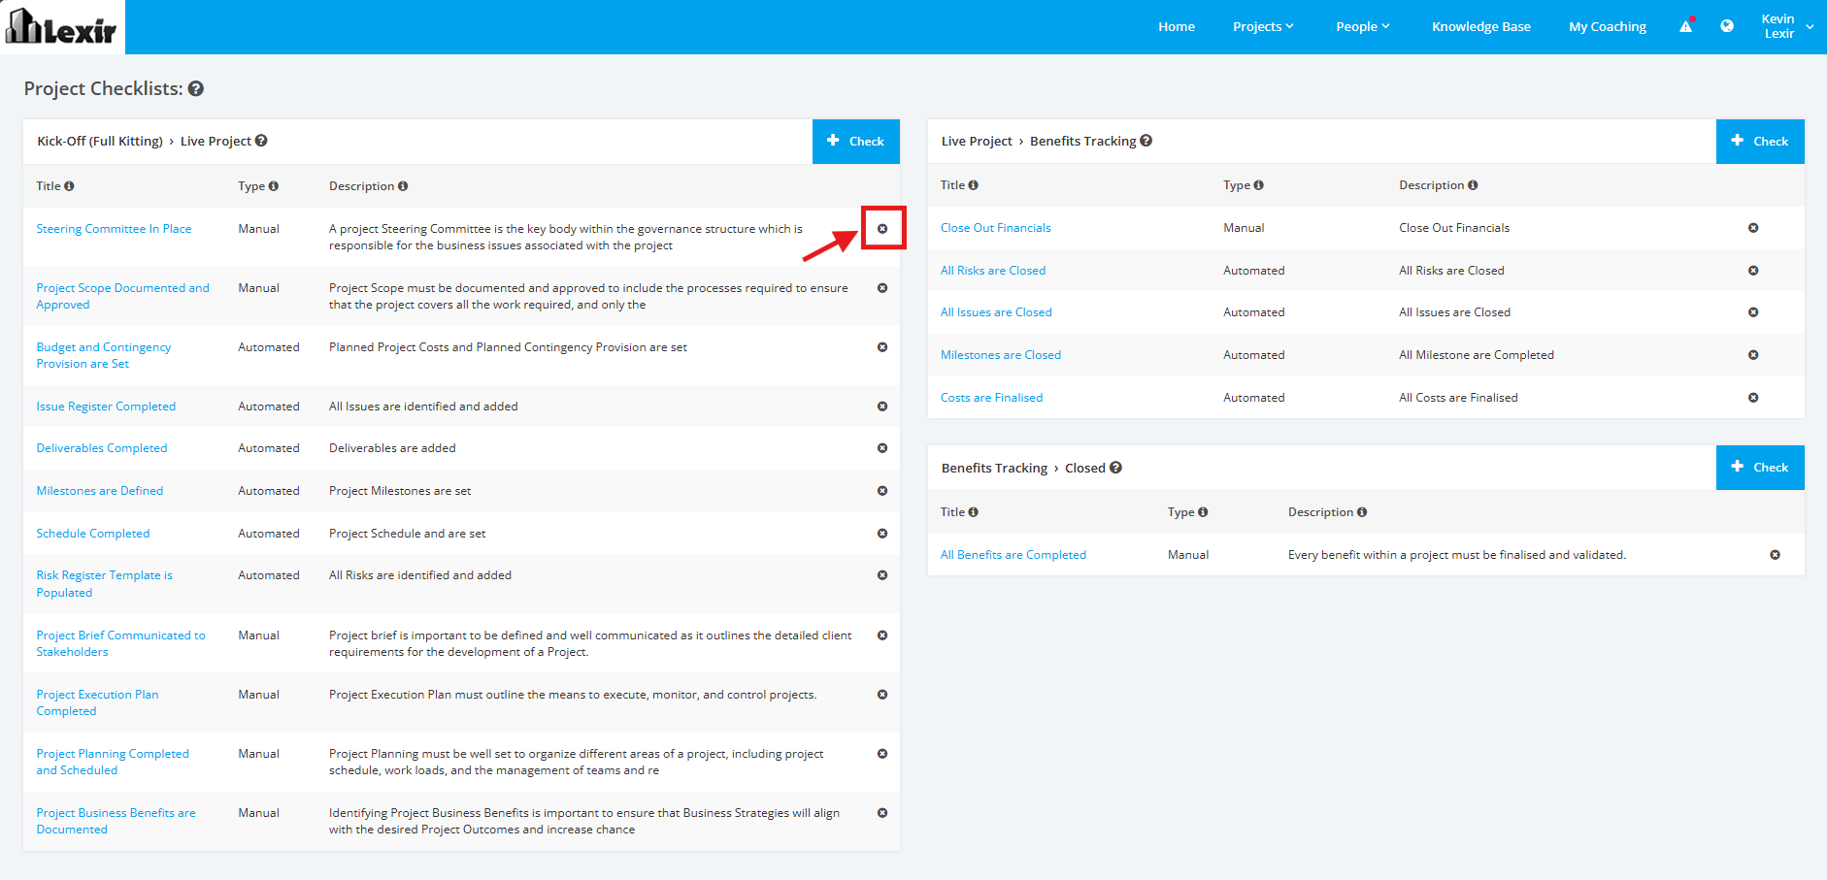Open Schedule Completed link

pyautogui.click(x=93, y=534)
